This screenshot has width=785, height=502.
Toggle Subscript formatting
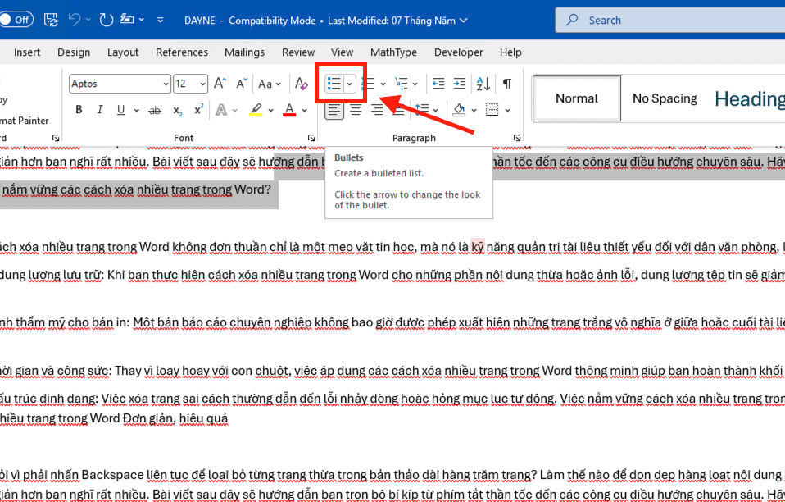[178, 110]
